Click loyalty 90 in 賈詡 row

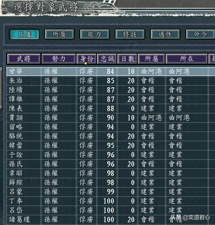[x=111, y=118]
